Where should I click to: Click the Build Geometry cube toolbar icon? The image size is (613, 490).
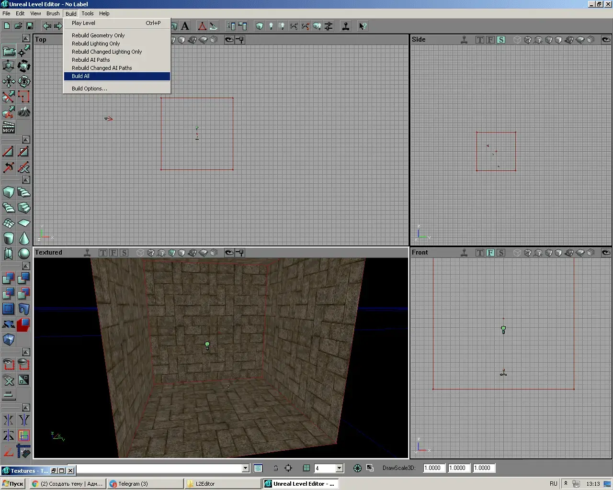pyautogui.click(x=259, y=26)
